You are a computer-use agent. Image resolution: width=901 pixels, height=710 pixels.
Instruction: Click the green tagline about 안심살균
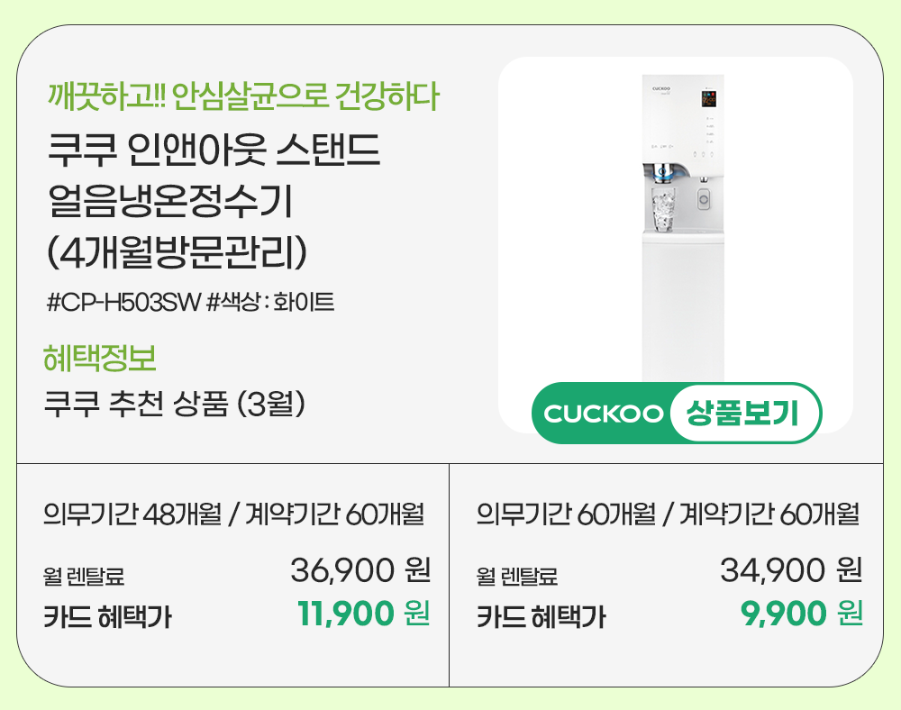point(244,95)
